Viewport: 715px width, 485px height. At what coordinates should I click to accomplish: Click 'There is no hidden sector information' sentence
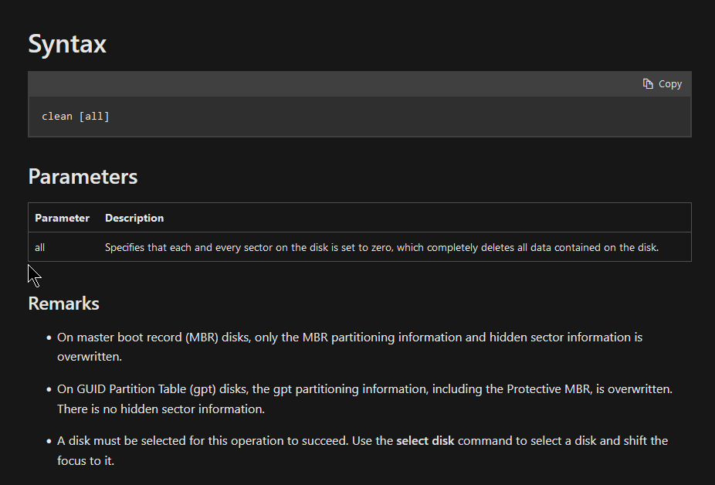[x=161, y=409]
